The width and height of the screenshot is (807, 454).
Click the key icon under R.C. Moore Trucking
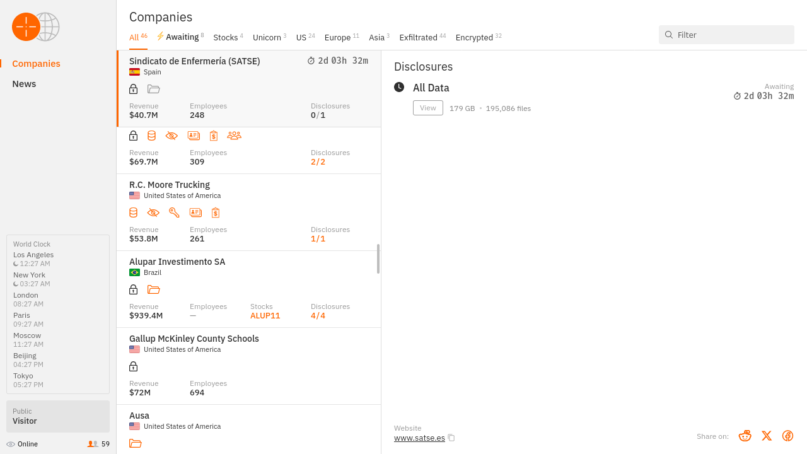click(174, 212)
